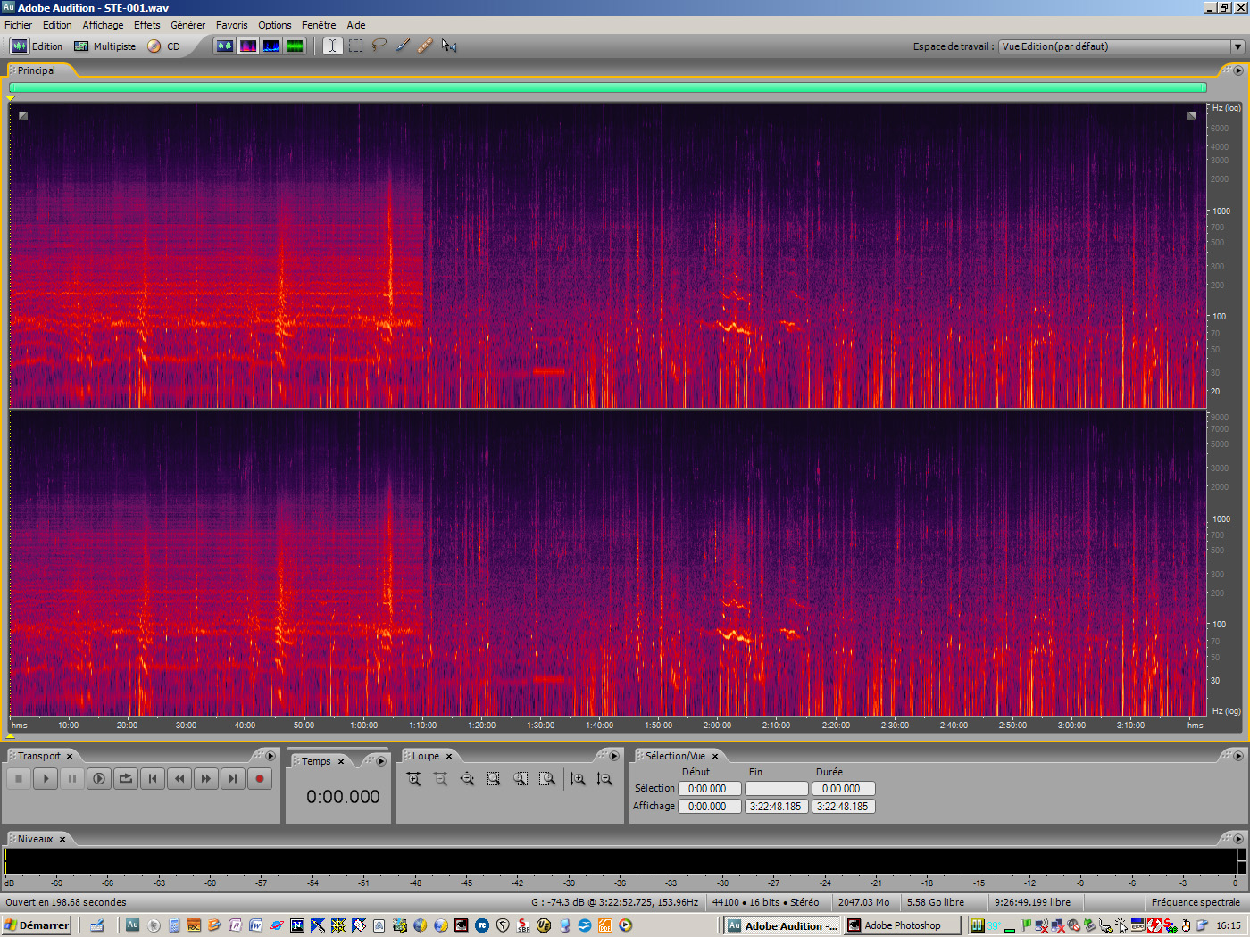Viewport: 1250px width, 937px height.
Task: Choose the Spot Healing bandage tool
Action: [x=425, y=46]
